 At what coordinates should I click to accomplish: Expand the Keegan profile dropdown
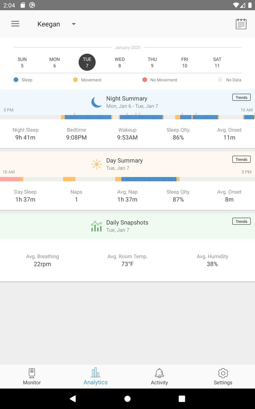click(x=74, y=24)
